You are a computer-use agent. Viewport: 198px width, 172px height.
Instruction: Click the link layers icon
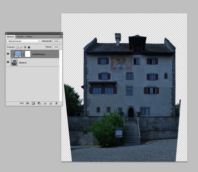coord(21,103)
